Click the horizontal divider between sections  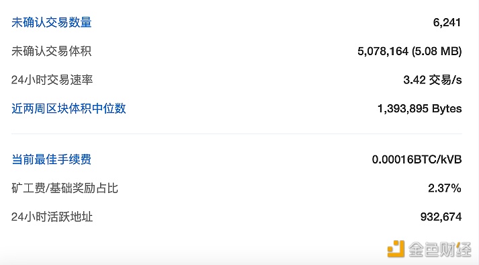(x=236, y=134)
